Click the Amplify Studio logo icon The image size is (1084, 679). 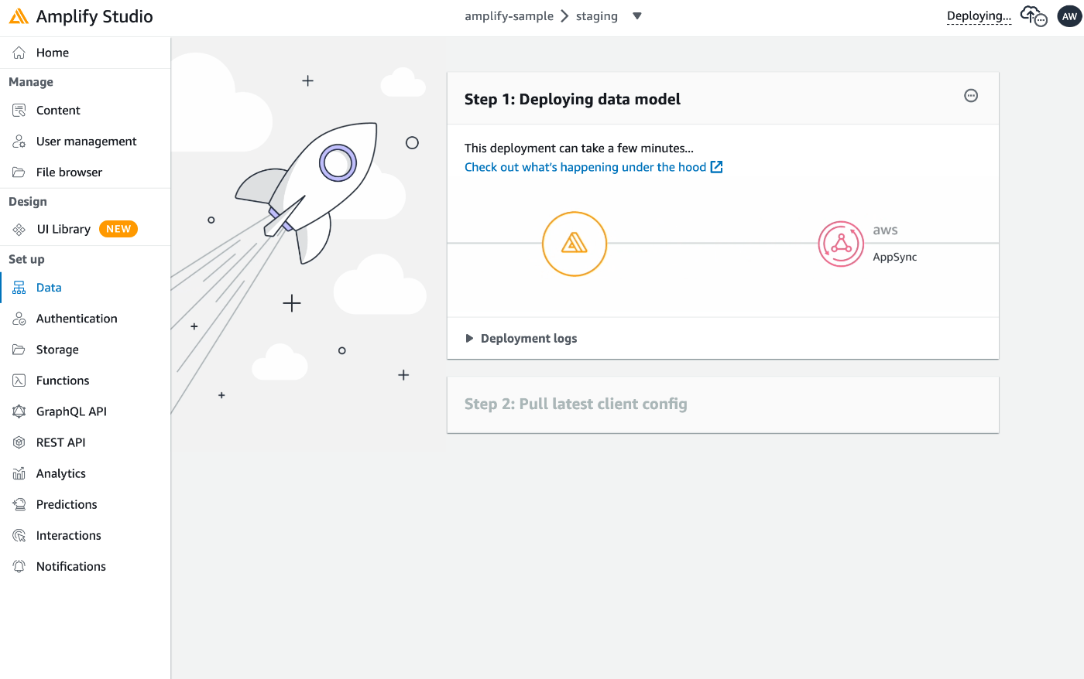19,16
